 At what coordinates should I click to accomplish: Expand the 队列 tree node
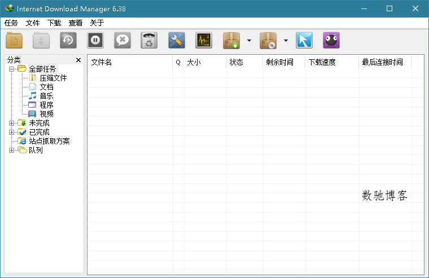click(x=11, y=150)
